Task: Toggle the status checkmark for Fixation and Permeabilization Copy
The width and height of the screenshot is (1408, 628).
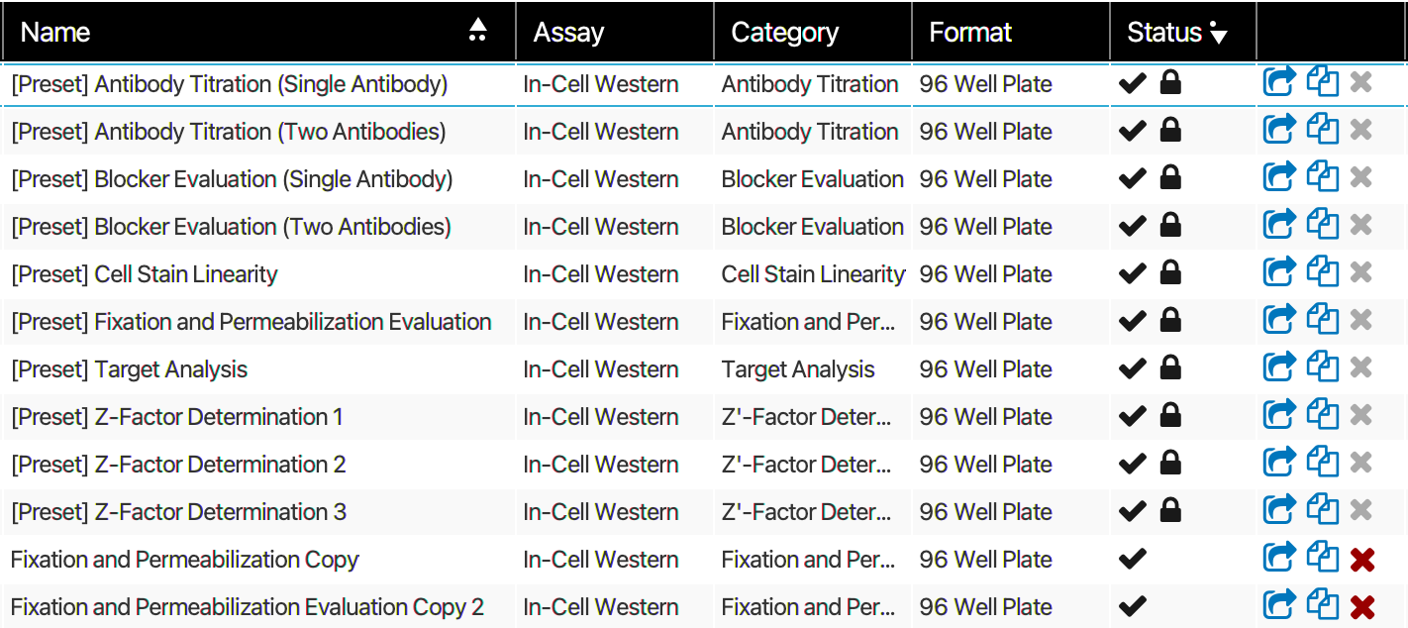Action: [1132, 558]
